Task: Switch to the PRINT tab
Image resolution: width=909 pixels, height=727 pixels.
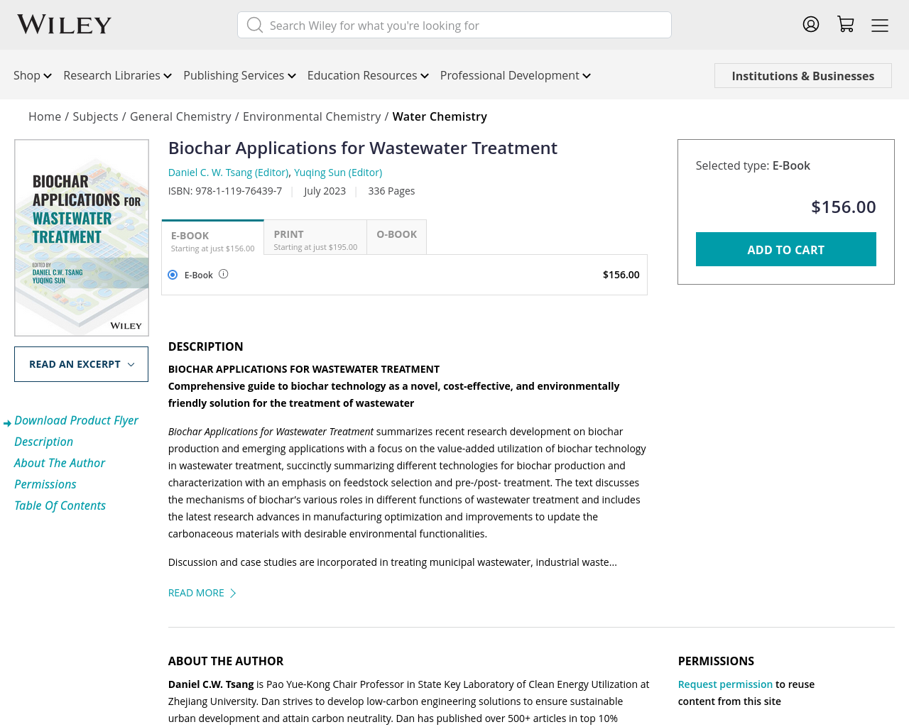Action: click(315, 238)
